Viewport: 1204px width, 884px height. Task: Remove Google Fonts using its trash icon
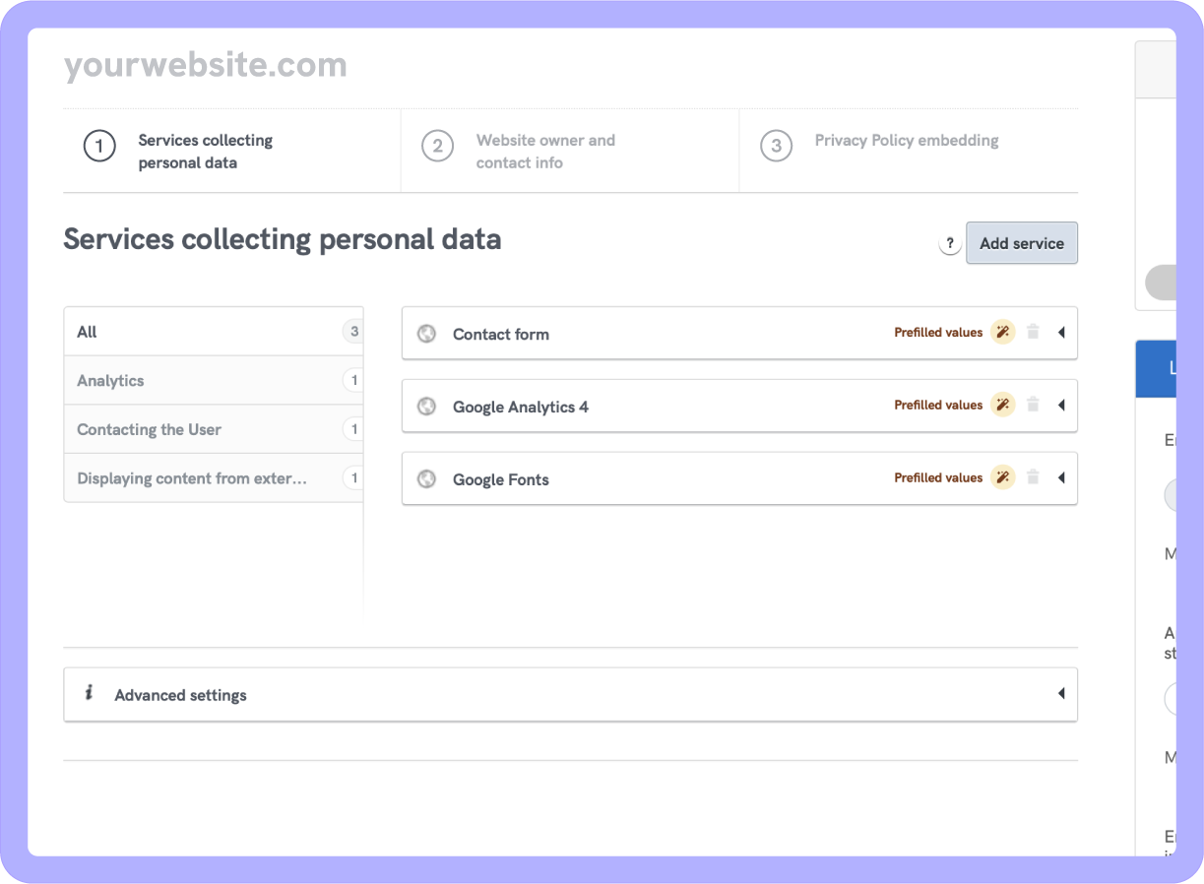1033,477
